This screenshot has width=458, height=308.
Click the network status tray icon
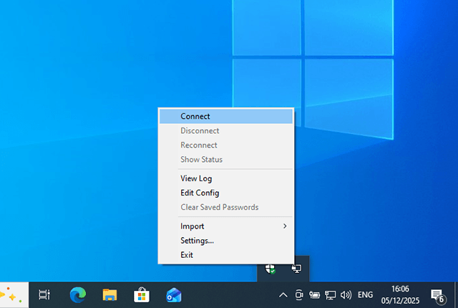click(x=331, y=294)
